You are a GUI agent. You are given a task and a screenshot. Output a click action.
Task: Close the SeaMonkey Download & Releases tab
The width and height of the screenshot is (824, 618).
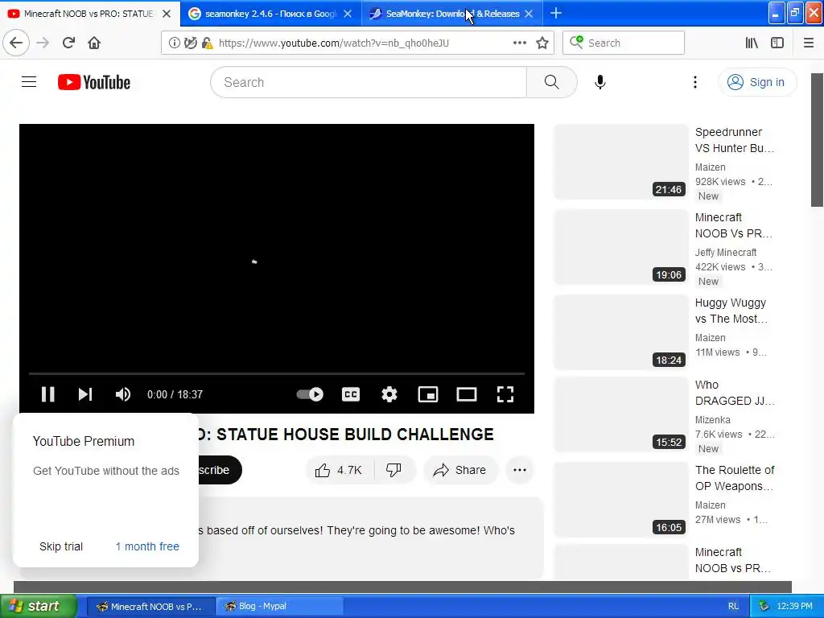click(x=529, y=14)
